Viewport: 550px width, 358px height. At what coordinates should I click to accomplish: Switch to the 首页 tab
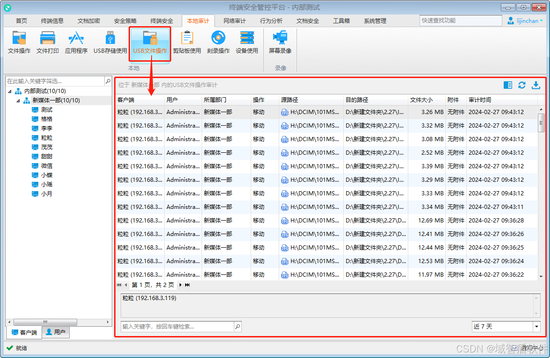tap(22, 21)
